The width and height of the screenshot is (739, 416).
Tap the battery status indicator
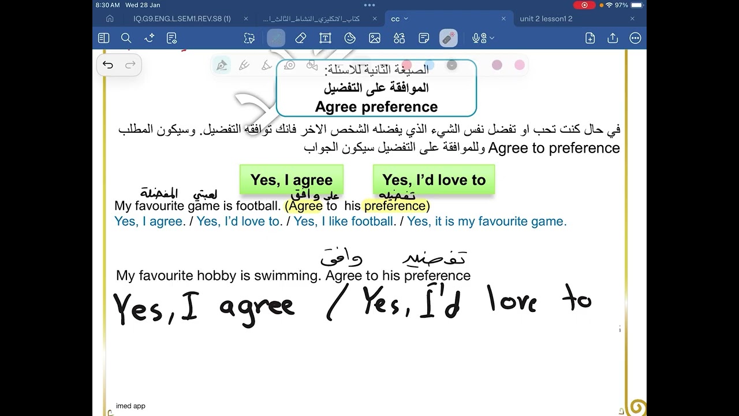point(637,5)
